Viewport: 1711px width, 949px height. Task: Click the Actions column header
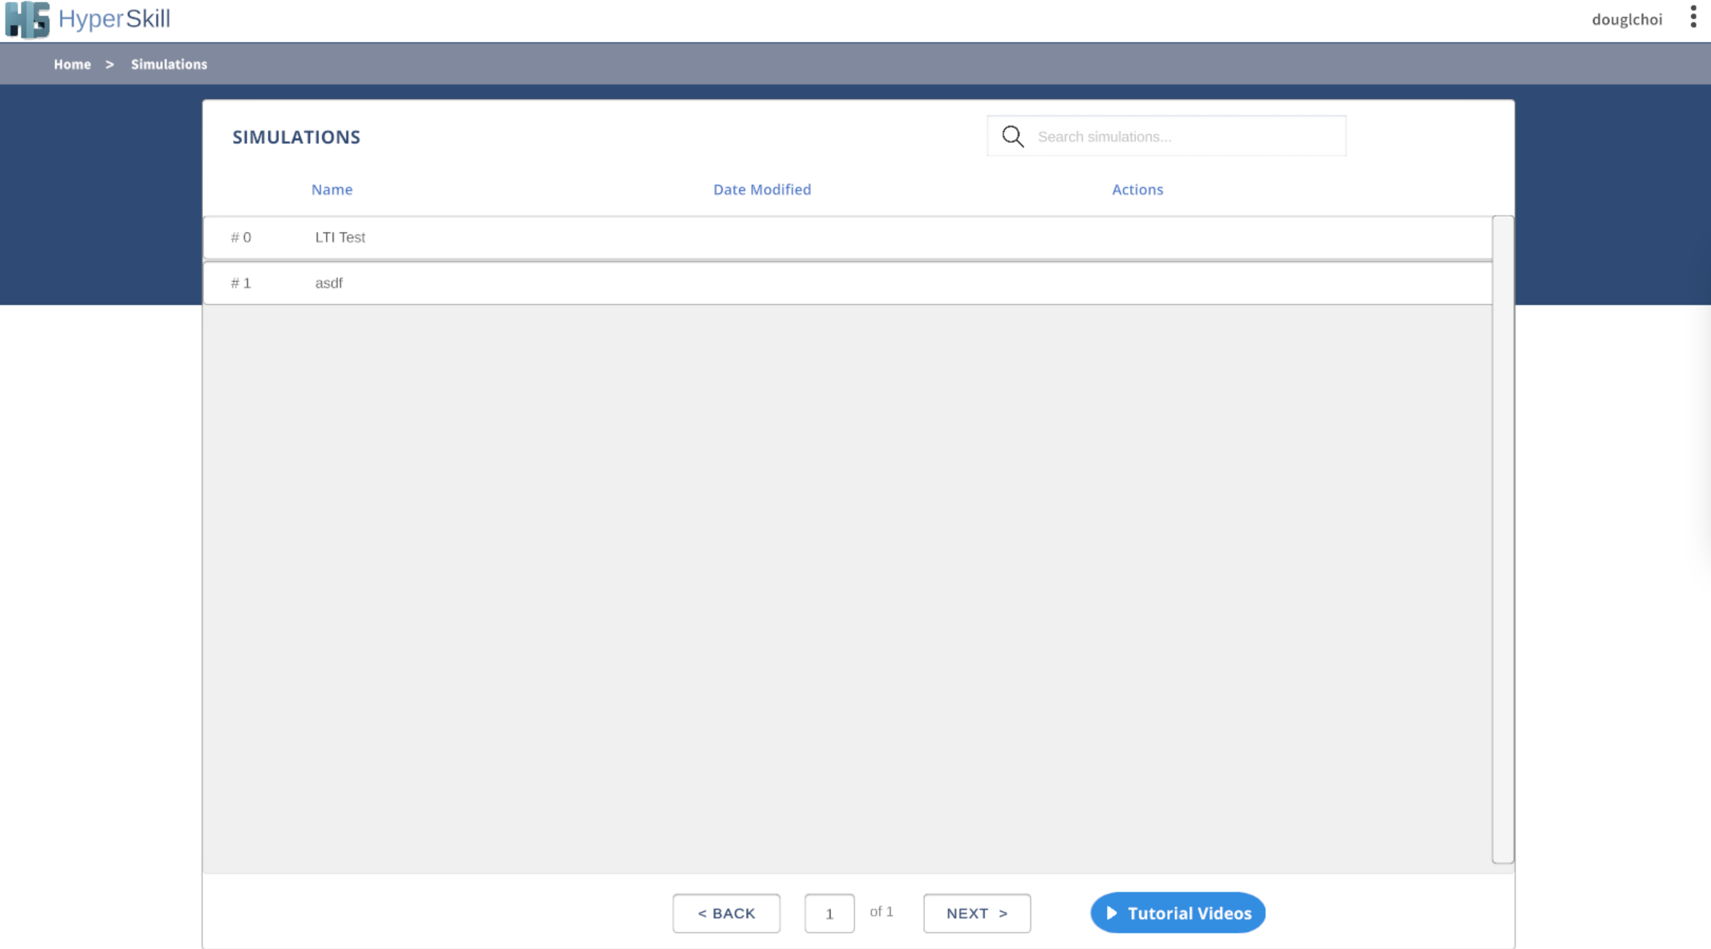tap(1137, 190)
